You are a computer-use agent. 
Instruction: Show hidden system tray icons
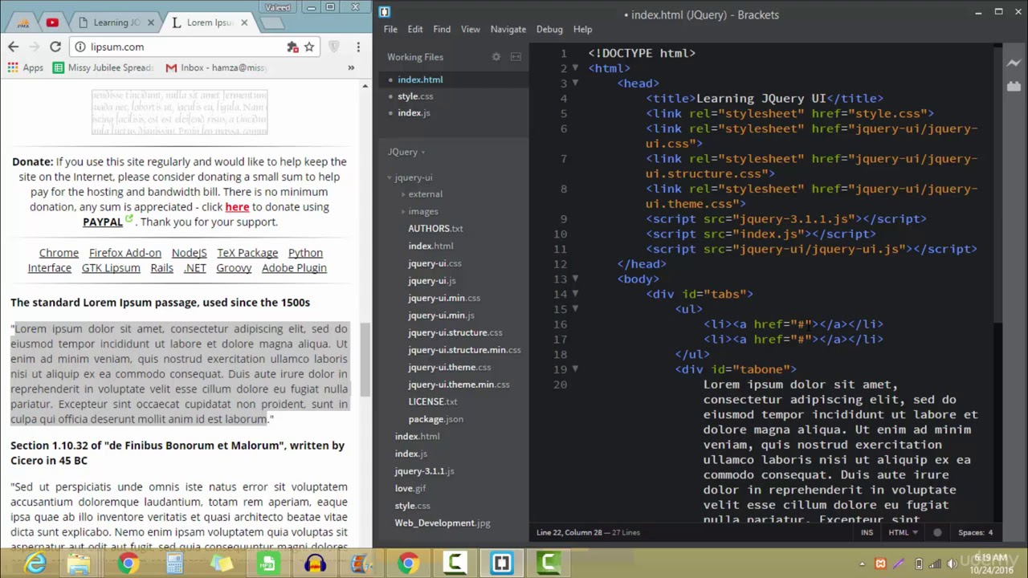tap(863, 564)
